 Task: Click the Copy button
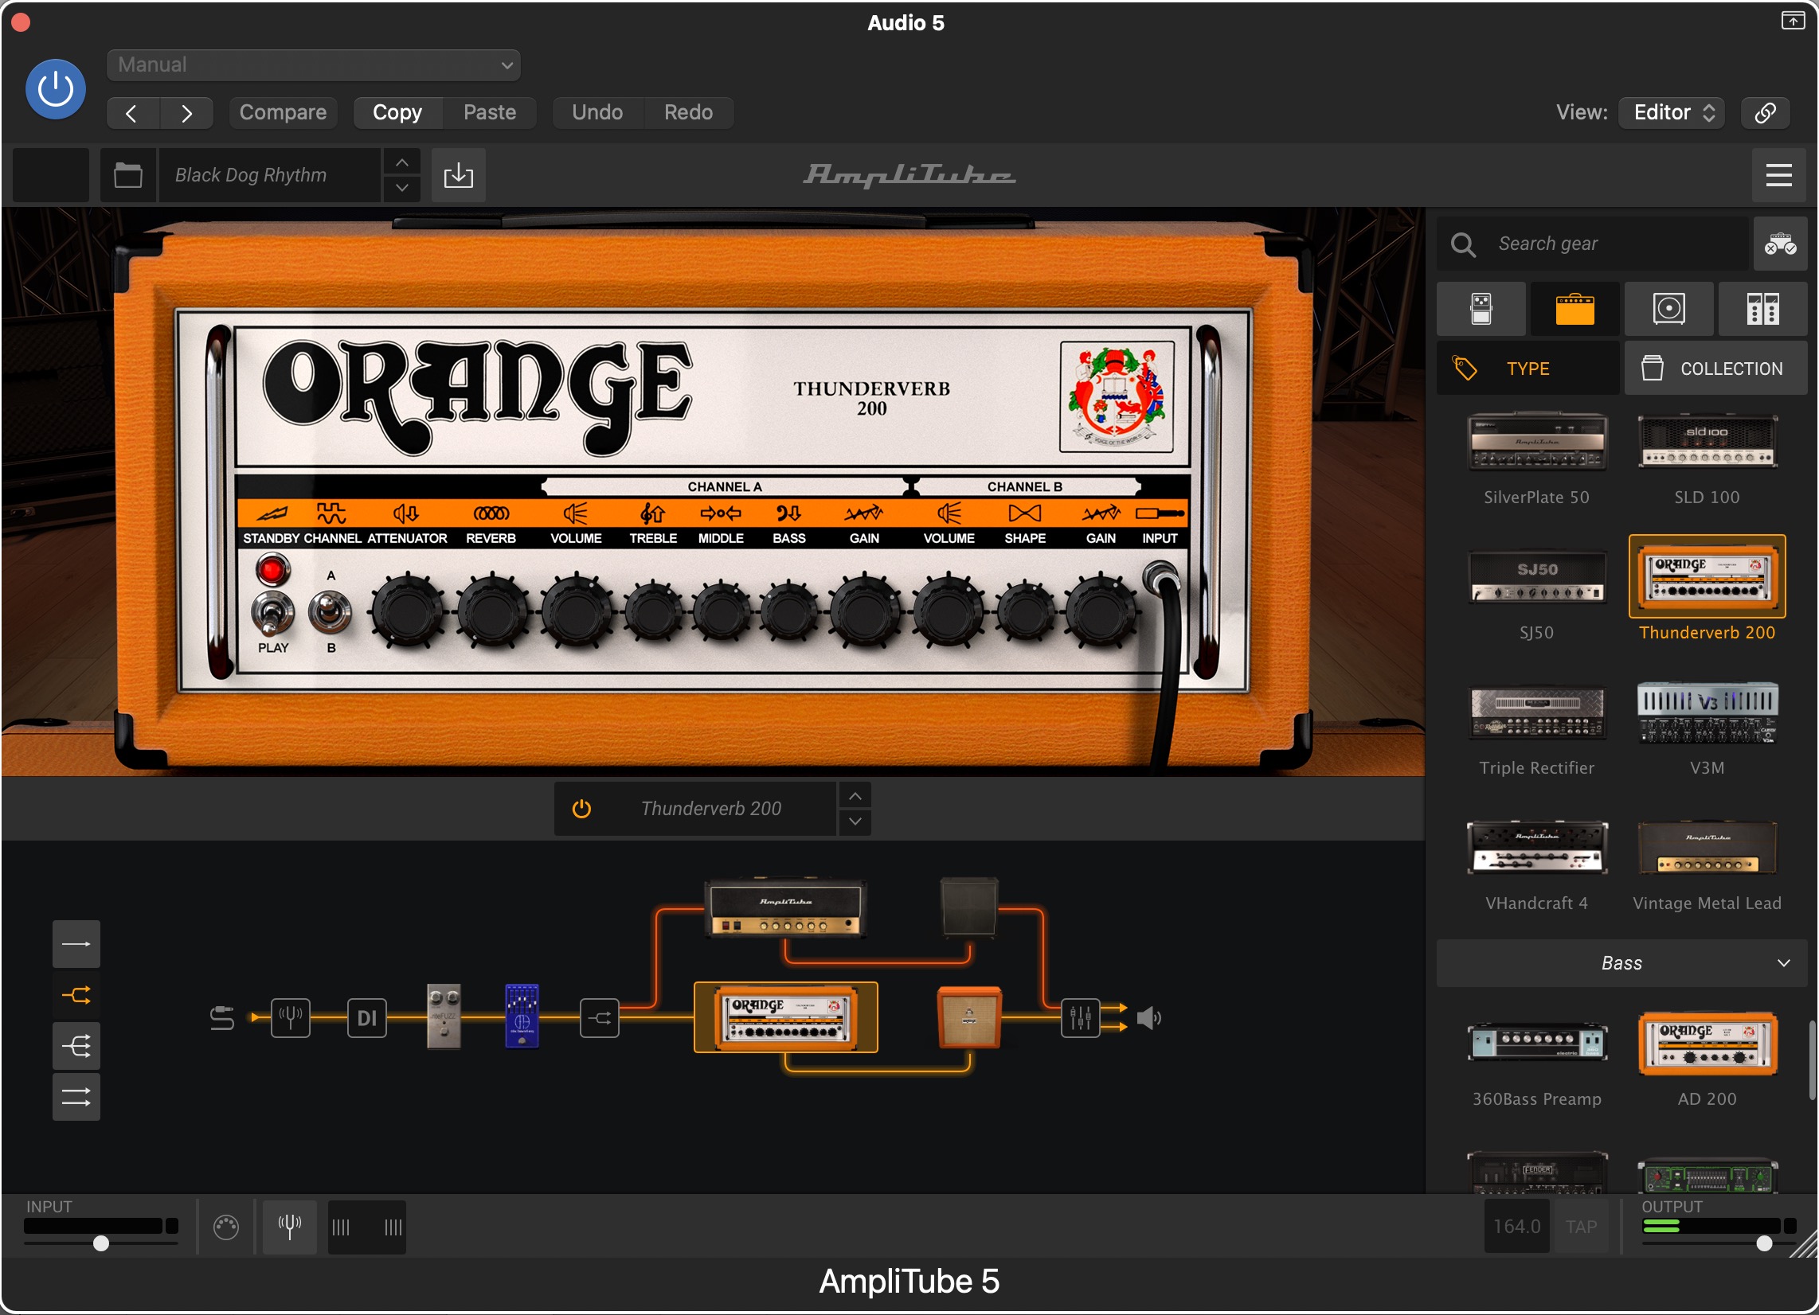pos(397,113)
